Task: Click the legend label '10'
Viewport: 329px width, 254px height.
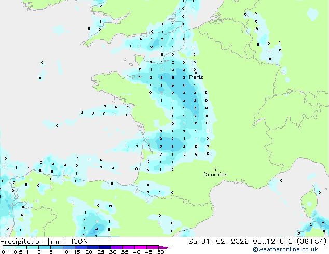Action: pos(65,252)
